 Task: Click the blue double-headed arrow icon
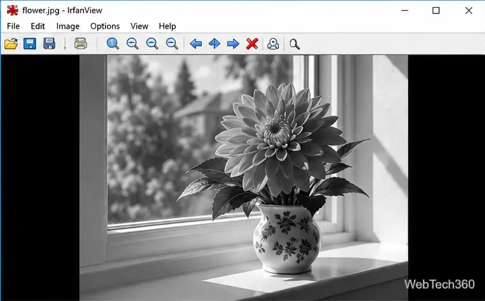214,44
